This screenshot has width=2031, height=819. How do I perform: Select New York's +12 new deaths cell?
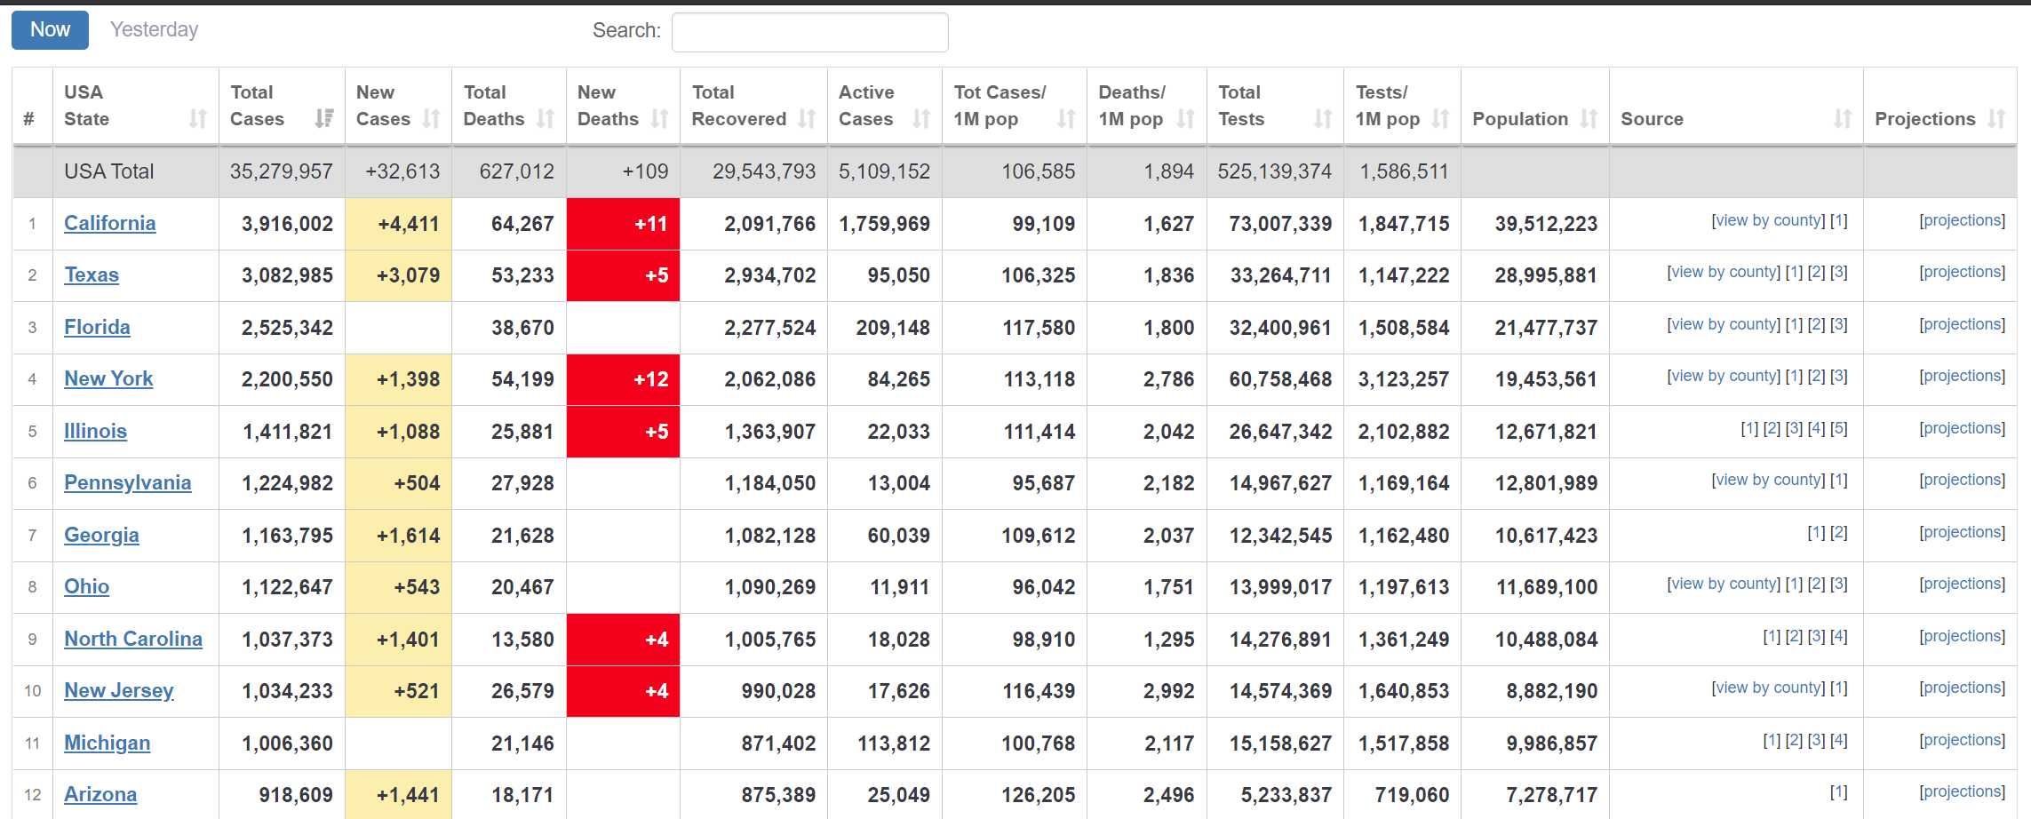pyautogui.click(x=623, y=379)
